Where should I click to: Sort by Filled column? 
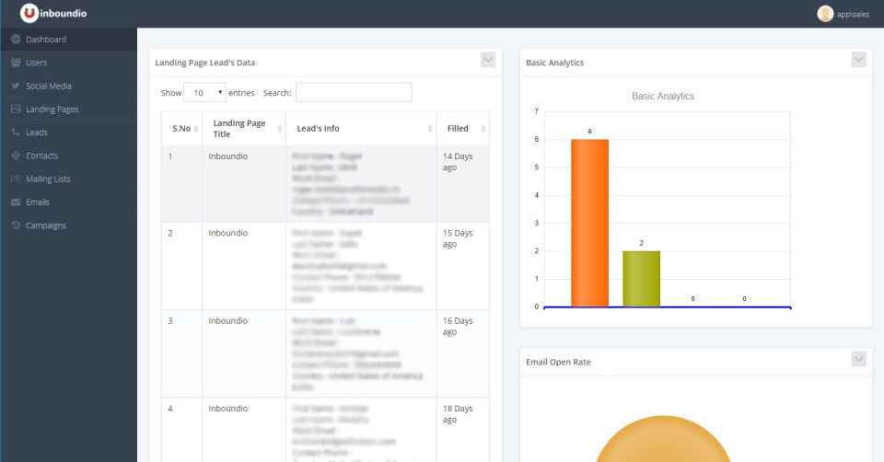(463, 129)
